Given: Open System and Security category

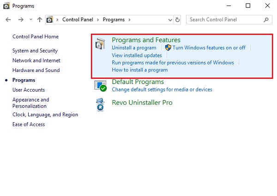Looking at the screenshot, I should point(35,51).
